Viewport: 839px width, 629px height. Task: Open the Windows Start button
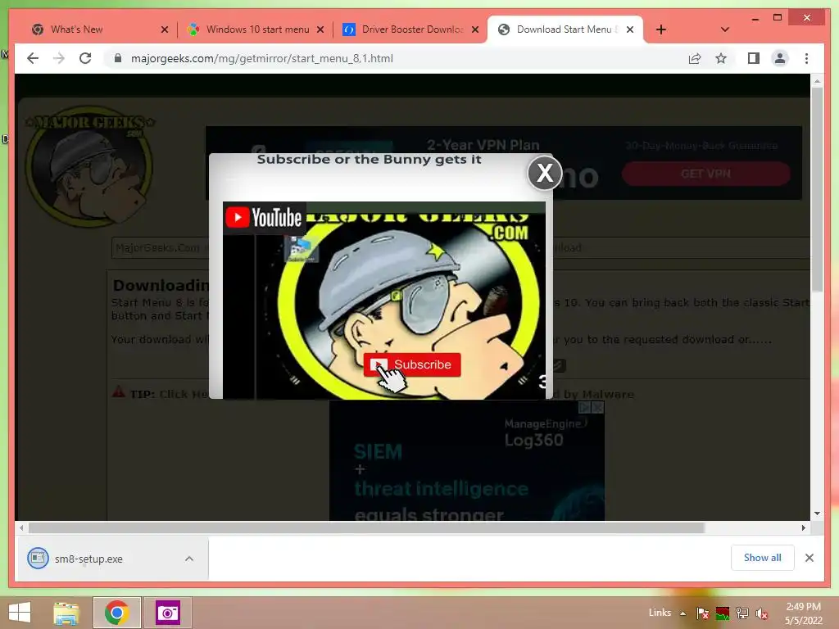[20, 613]
